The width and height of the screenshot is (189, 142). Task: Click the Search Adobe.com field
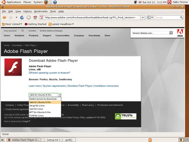point(151,33)
